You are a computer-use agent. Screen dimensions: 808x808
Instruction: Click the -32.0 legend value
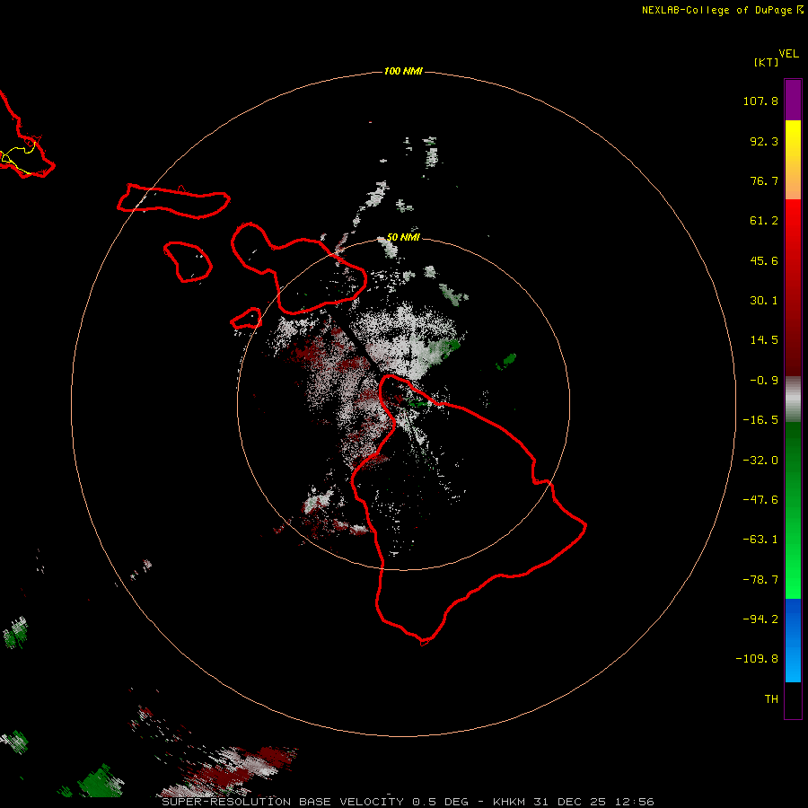[760, 461]
